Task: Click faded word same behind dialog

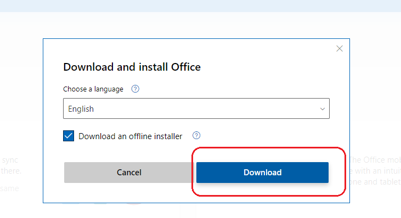Action: [x=9, y=188]
